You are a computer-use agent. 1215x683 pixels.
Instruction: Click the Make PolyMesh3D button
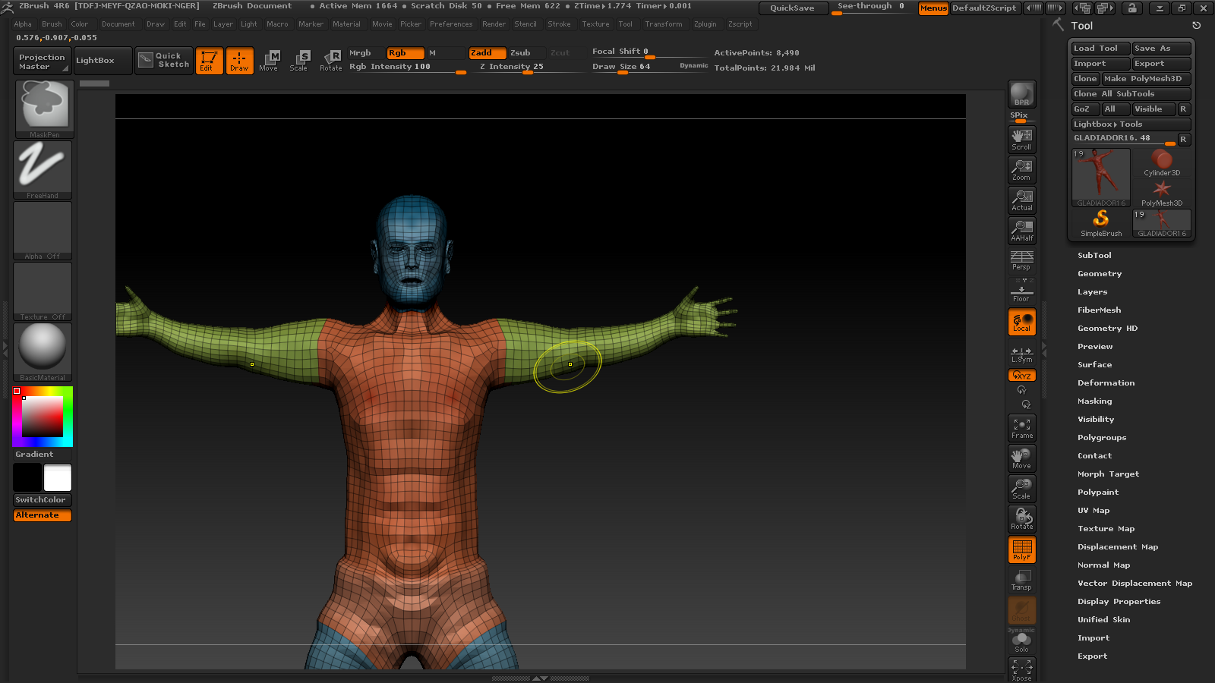point(1145,79)
